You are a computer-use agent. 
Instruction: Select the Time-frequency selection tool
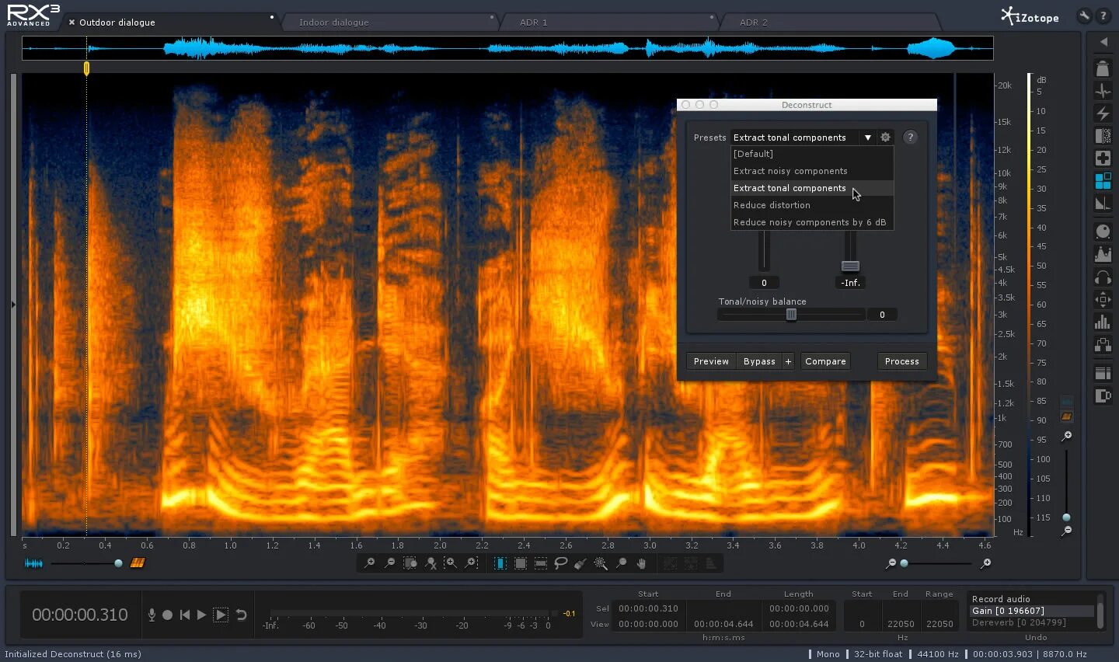point(520,563)
